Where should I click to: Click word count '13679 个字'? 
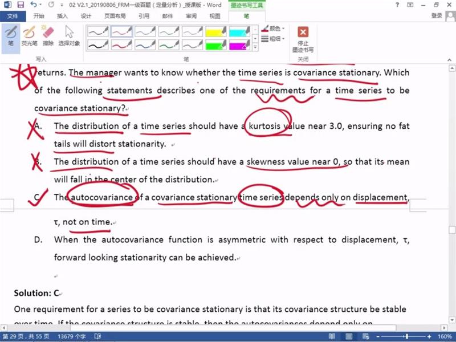pos(72,336)
